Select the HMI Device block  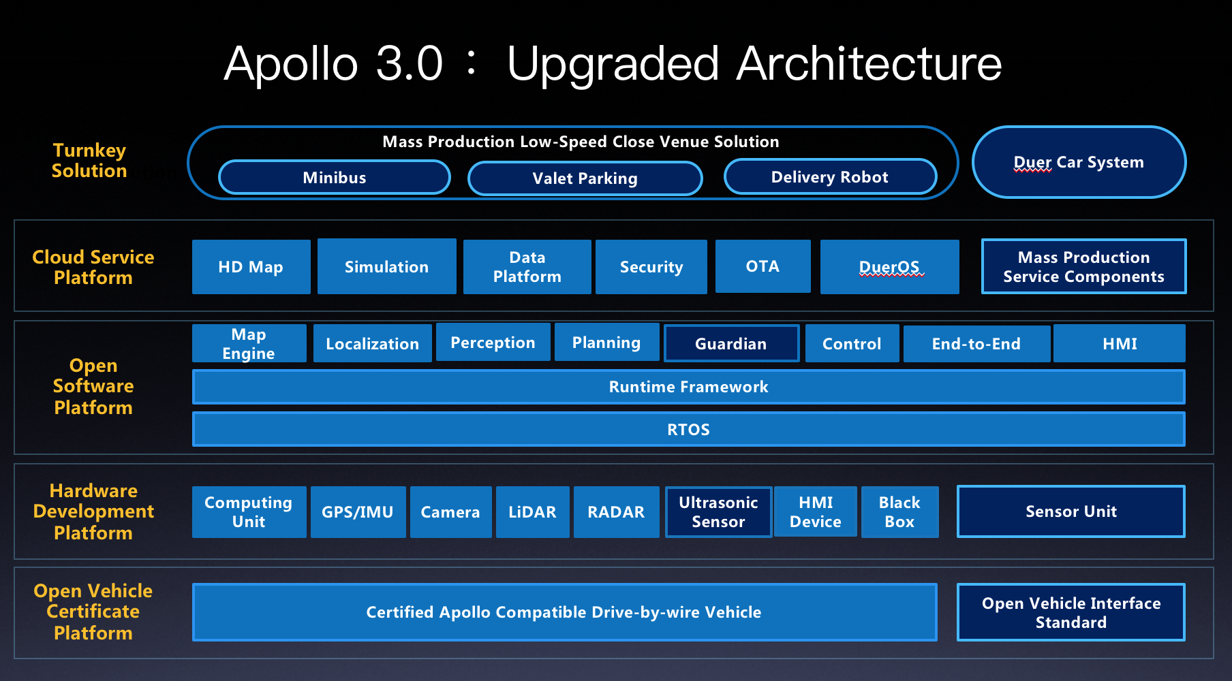pyautogui.click(x=816, y=511)
